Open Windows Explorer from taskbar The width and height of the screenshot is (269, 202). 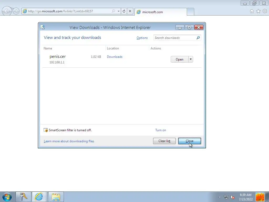[56, 197]
